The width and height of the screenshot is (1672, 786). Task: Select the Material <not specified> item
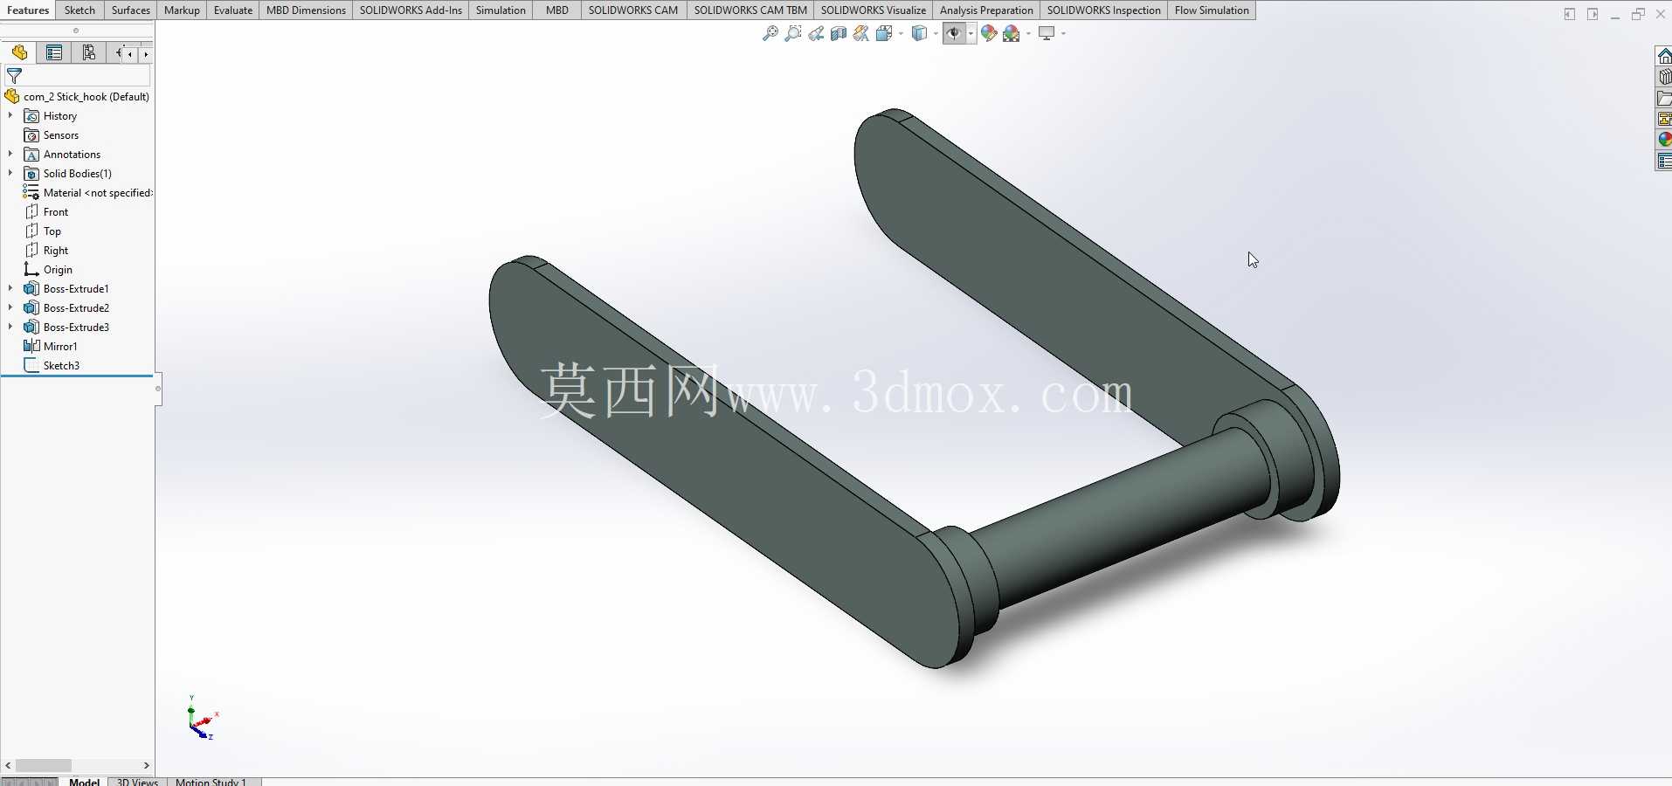[88, 193]
